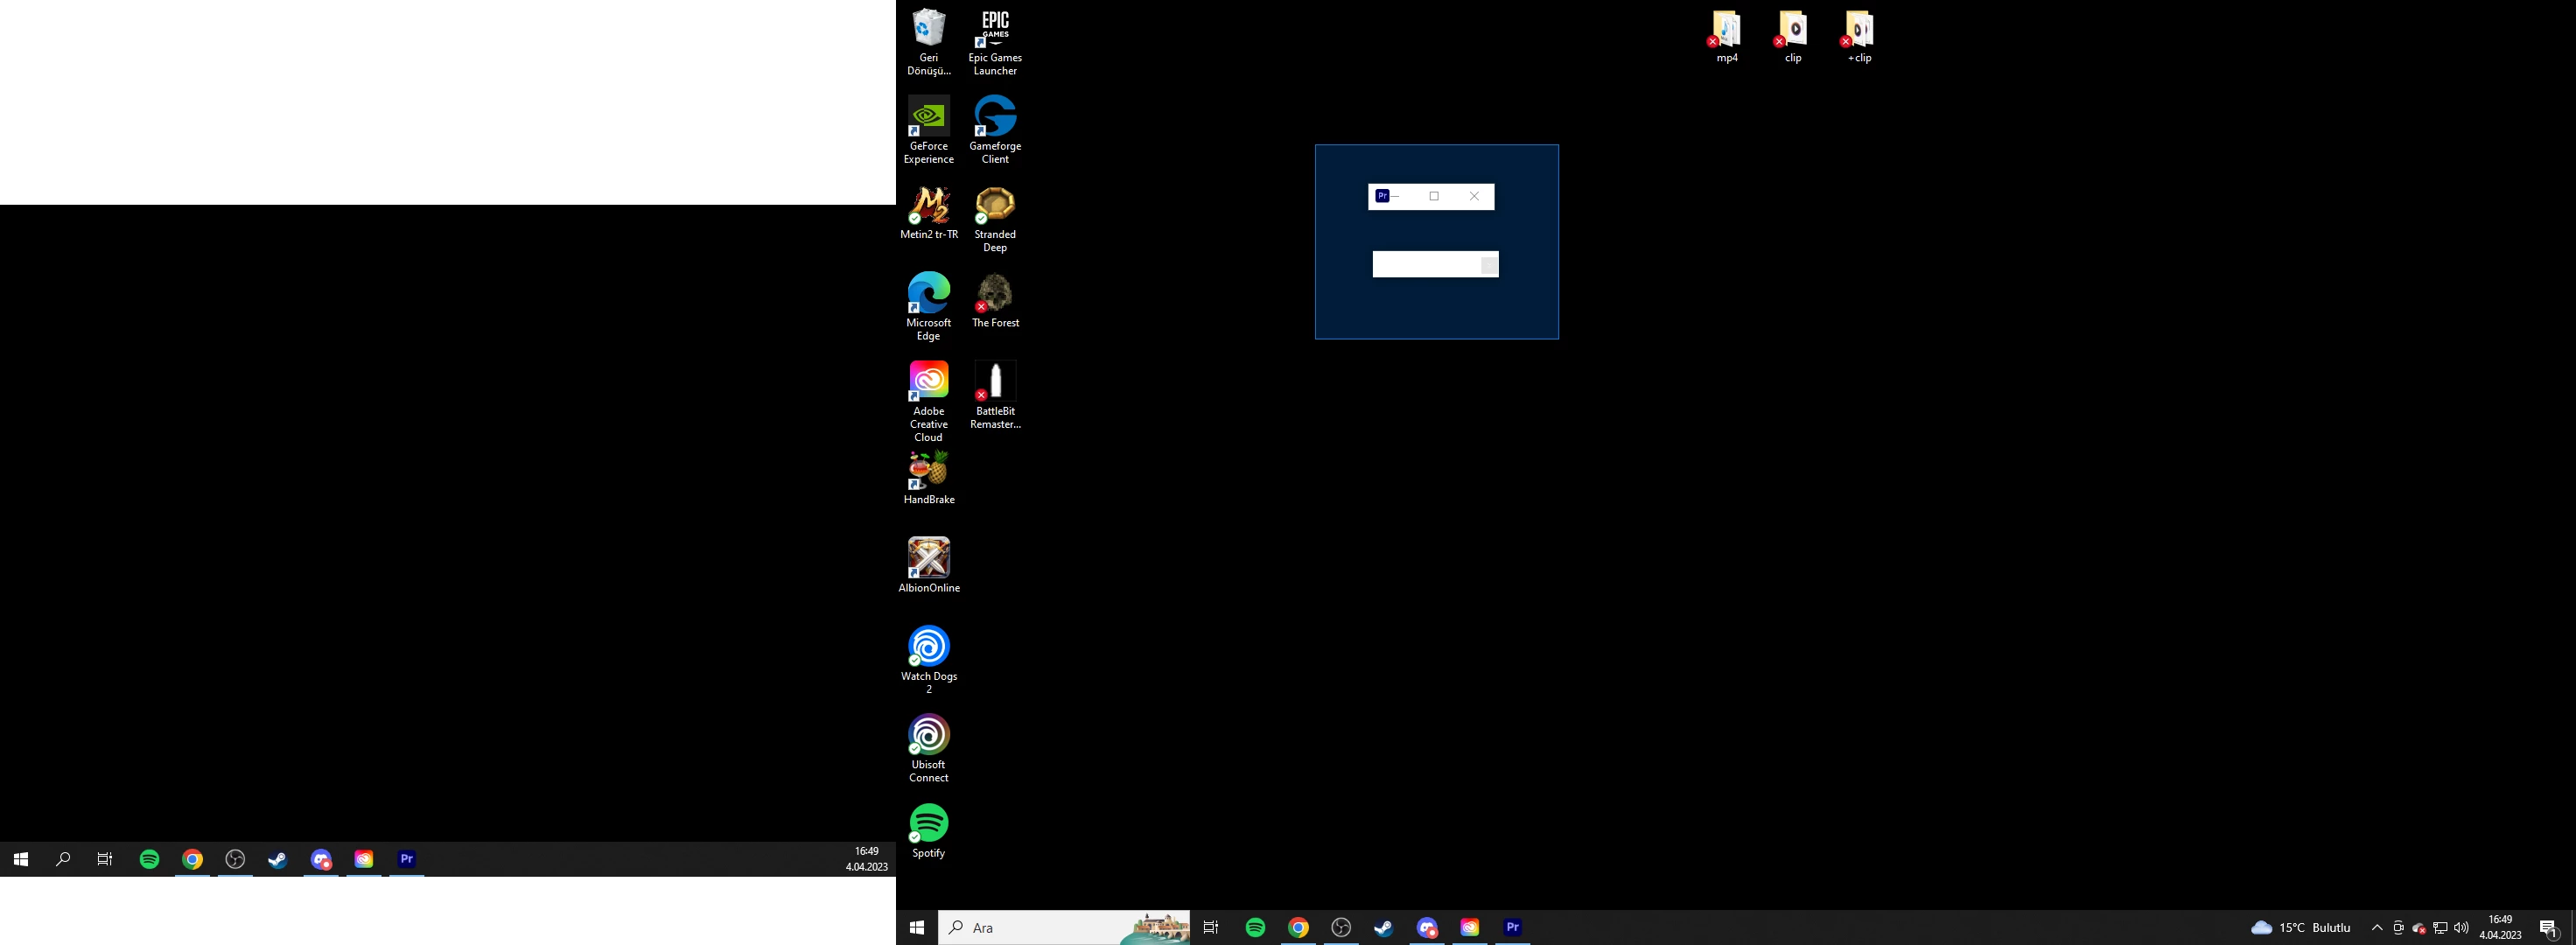Show hidden system tray icons chevron

(x=2377, y=928)
